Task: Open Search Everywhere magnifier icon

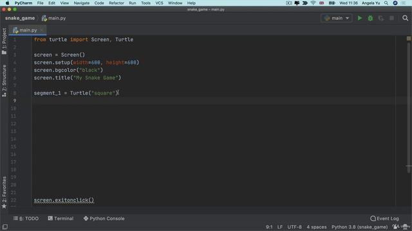Action: coord(405,18)
